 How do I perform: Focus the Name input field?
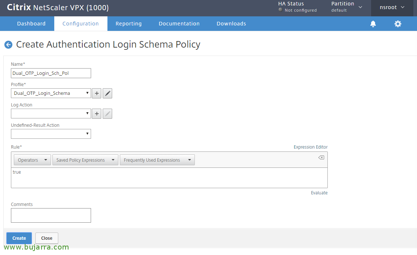pyautogui.click(x=51, y=73)
